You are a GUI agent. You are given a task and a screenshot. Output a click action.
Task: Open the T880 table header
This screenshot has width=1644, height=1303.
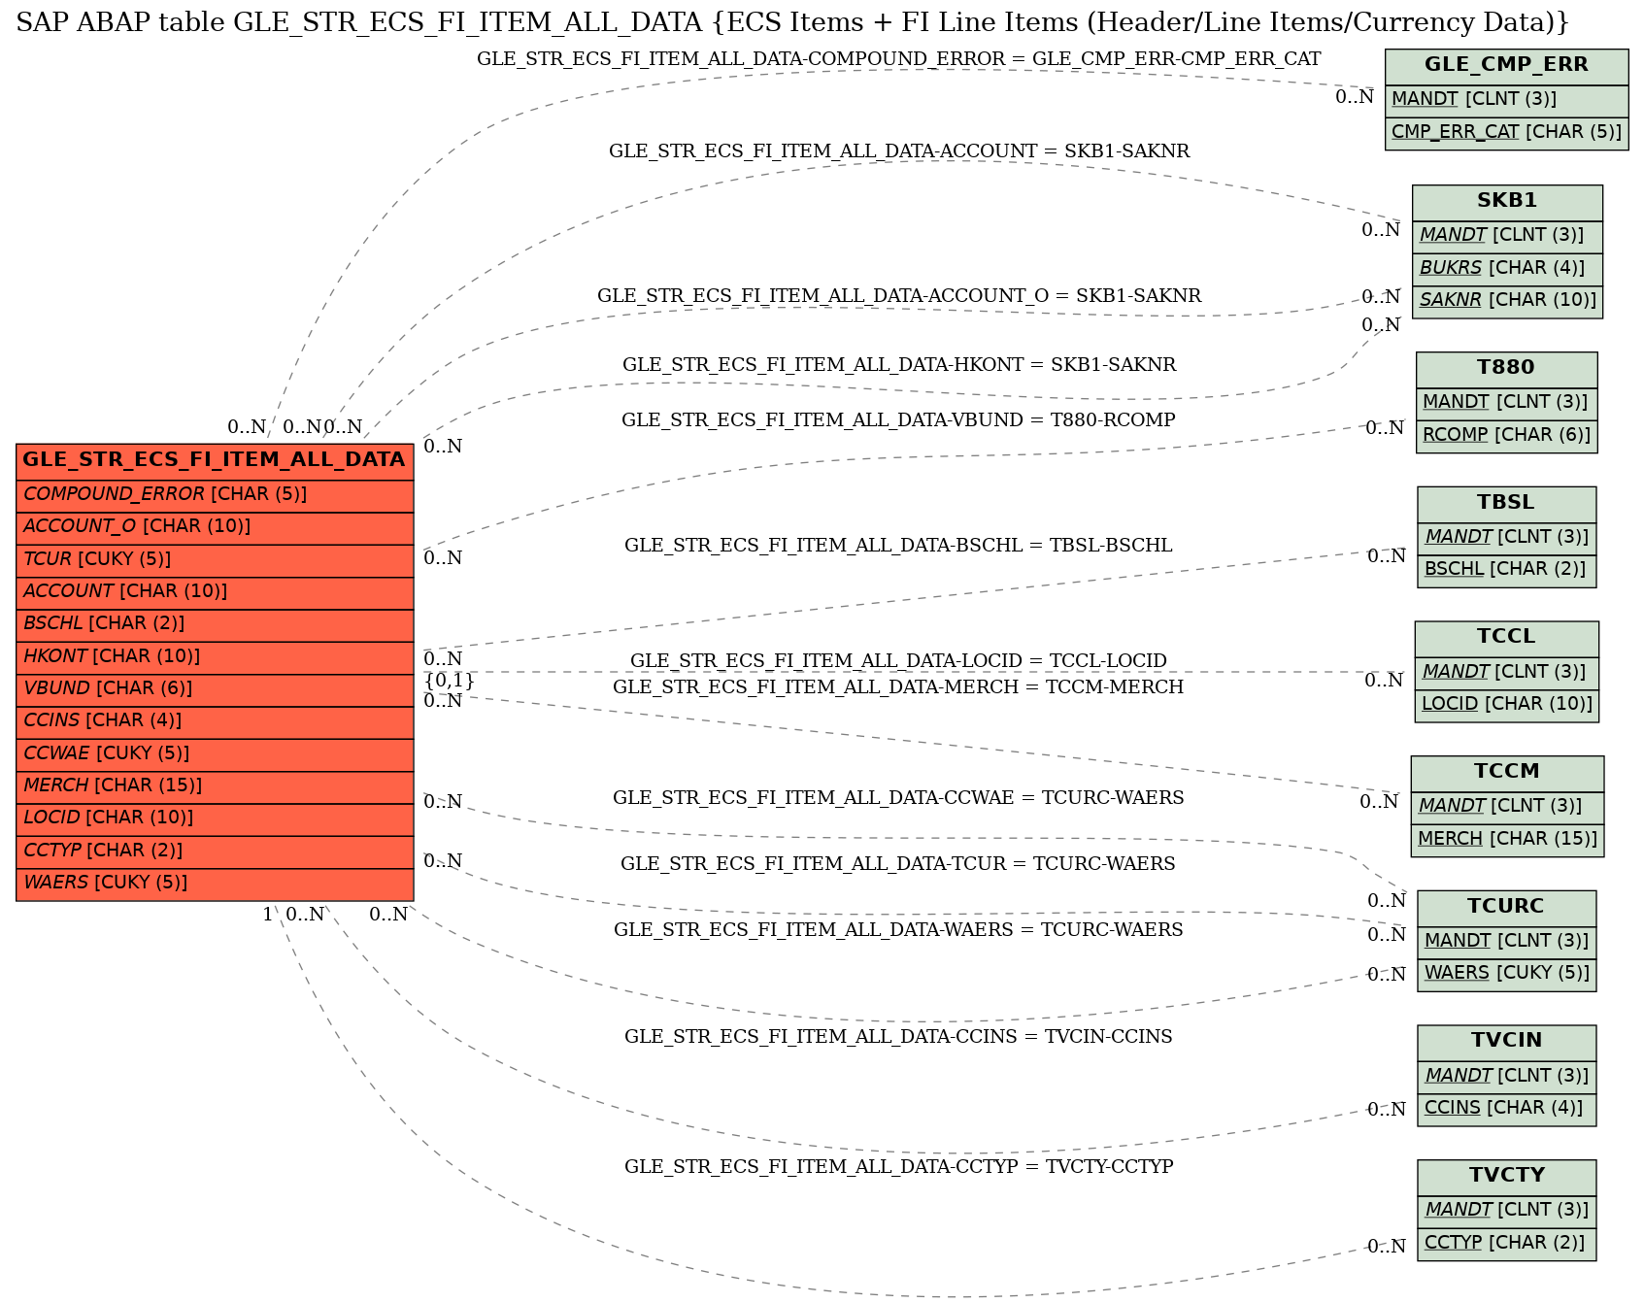pos(1506,369)
